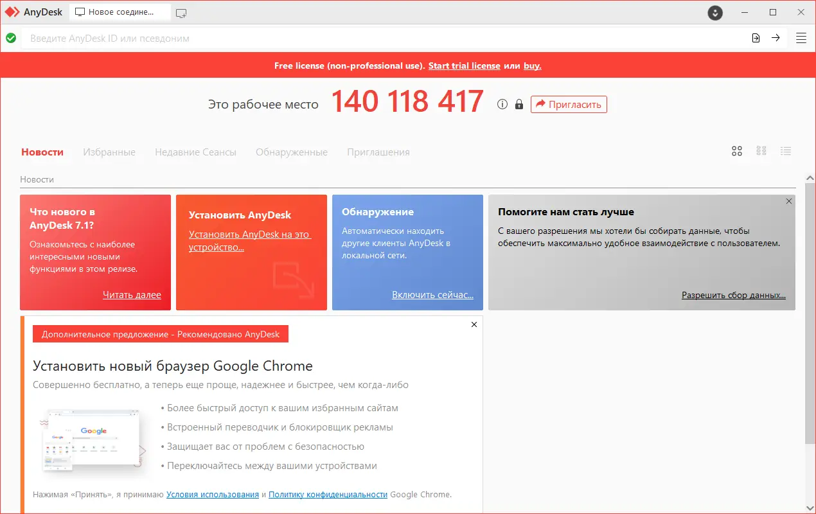Screen dimensions: 816x514
Task: Click the vertical scrollbar thumb
Action: click(x=810, y=313)
